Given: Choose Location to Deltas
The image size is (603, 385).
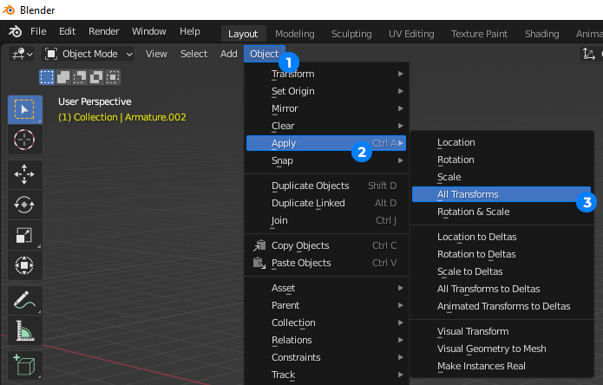Looking at the screenshot, I should (x=501, y=237).
